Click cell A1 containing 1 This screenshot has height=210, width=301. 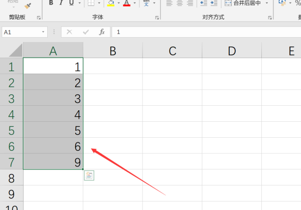click(x=53, y=66)
